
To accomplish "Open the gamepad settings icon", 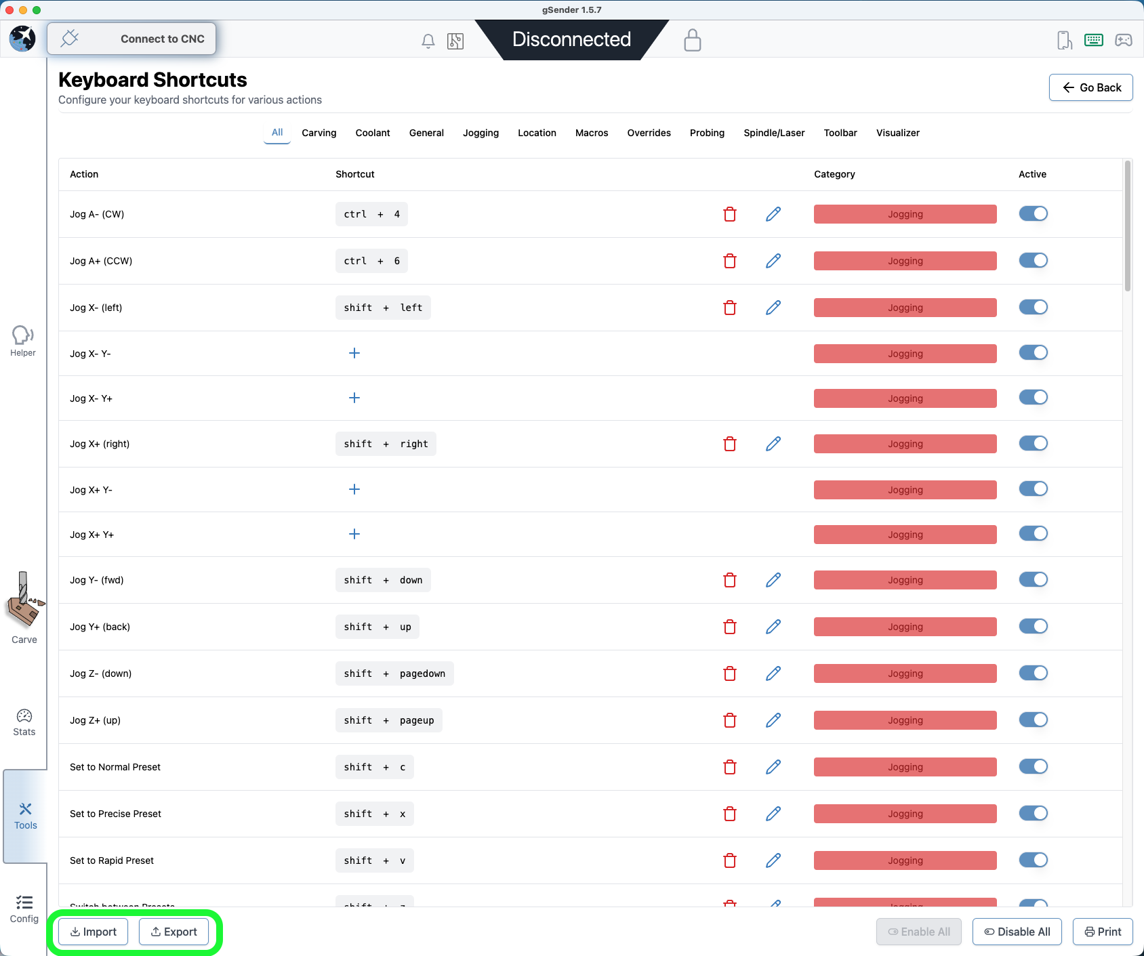I will (1123, 40).
